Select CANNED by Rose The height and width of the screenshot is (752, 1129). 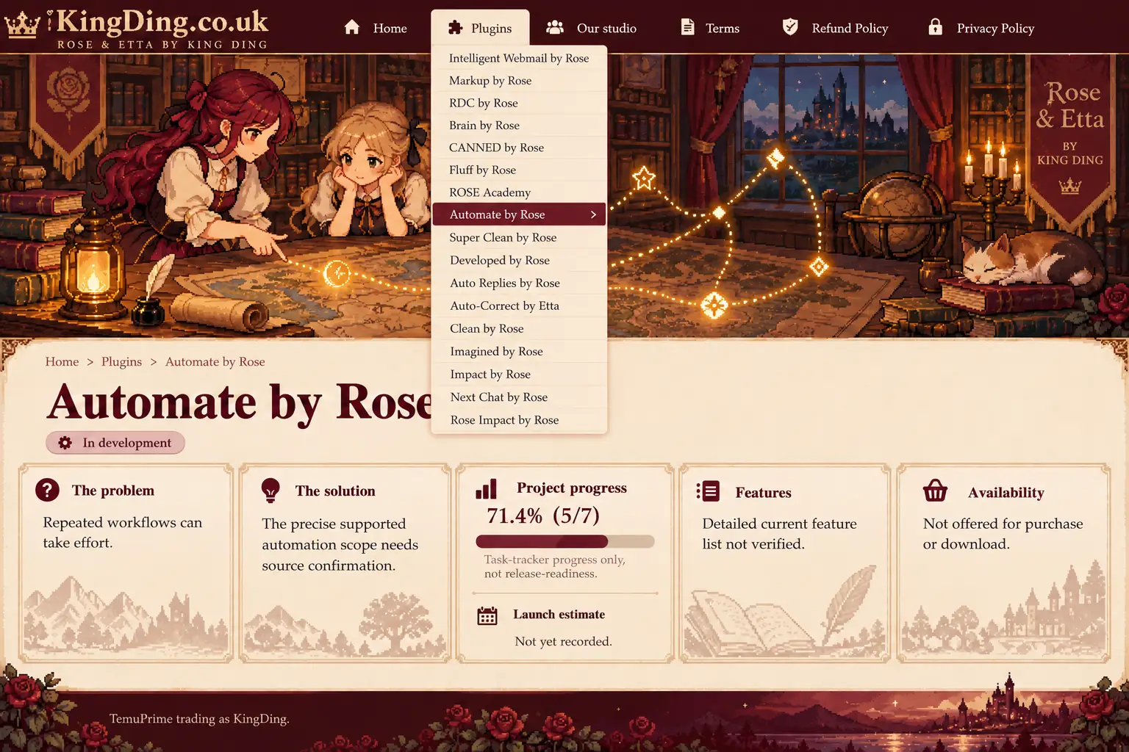(x=519, y=148)
